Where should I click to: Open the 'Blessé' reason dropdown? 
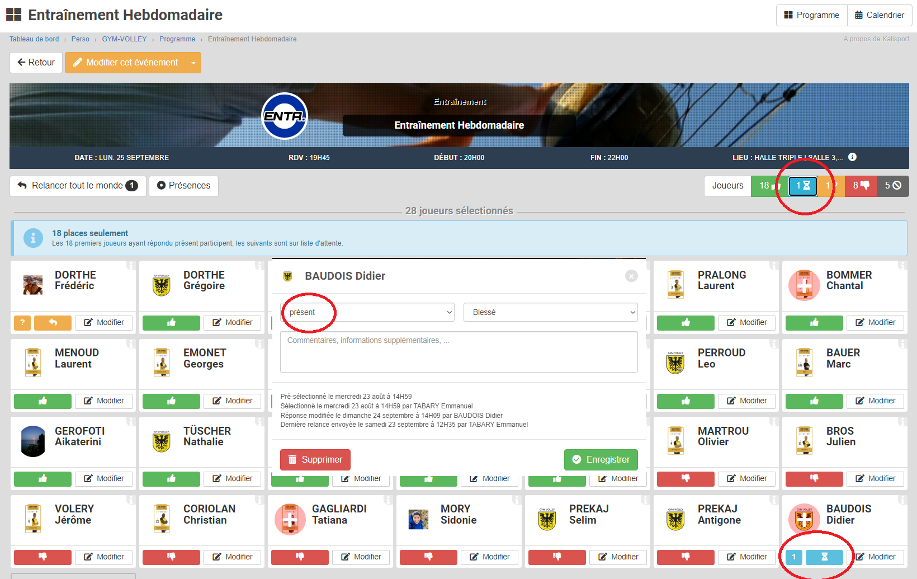coord(550,312)
